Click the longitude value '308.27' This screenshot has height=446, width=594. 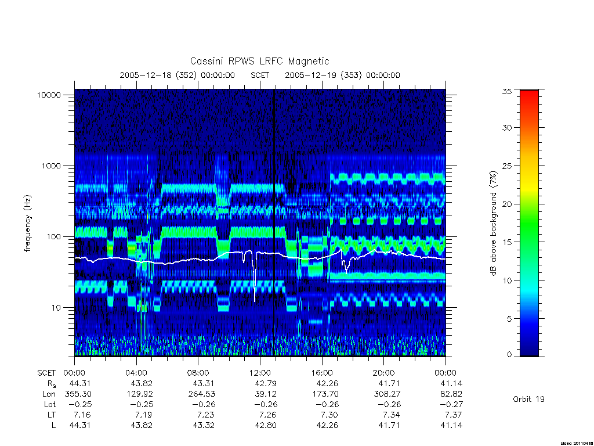387,394
